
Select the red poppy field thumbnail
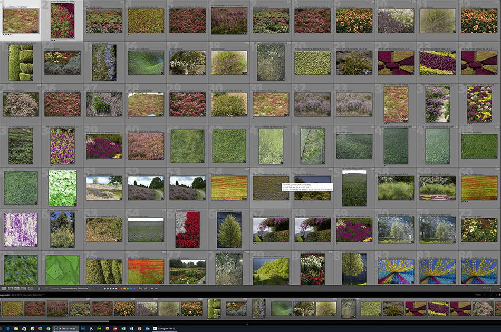click(146, 270)
